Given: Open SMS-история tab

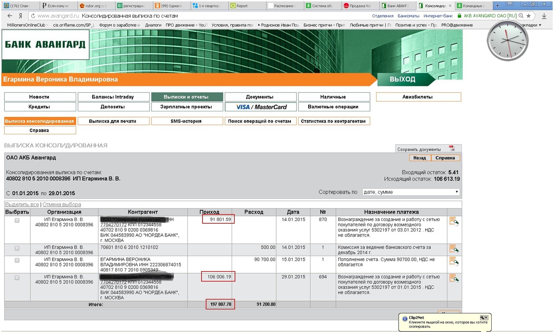Looking at the screenshot, I should point(187,121).
